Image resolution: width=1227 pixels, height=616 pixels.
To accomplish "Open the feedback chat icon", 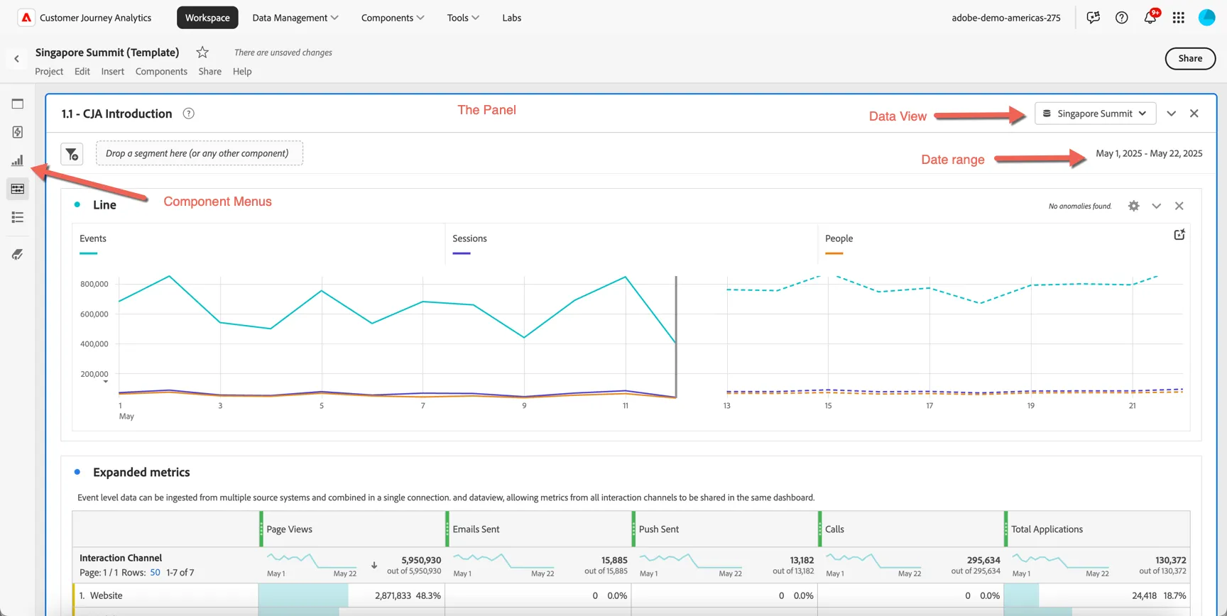I will click(1094, 18).
